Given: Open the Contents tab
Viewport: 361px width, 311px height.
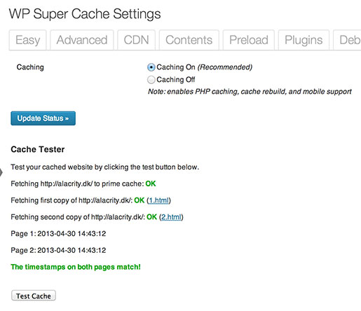Looking at the screenshot, I should point(189,40).
